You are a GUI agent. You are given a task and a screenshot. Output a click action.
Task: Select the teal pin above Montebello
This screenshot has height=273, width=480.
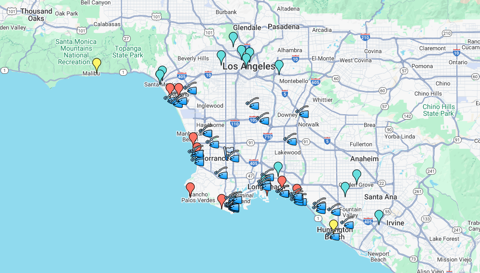pos(279,66)
